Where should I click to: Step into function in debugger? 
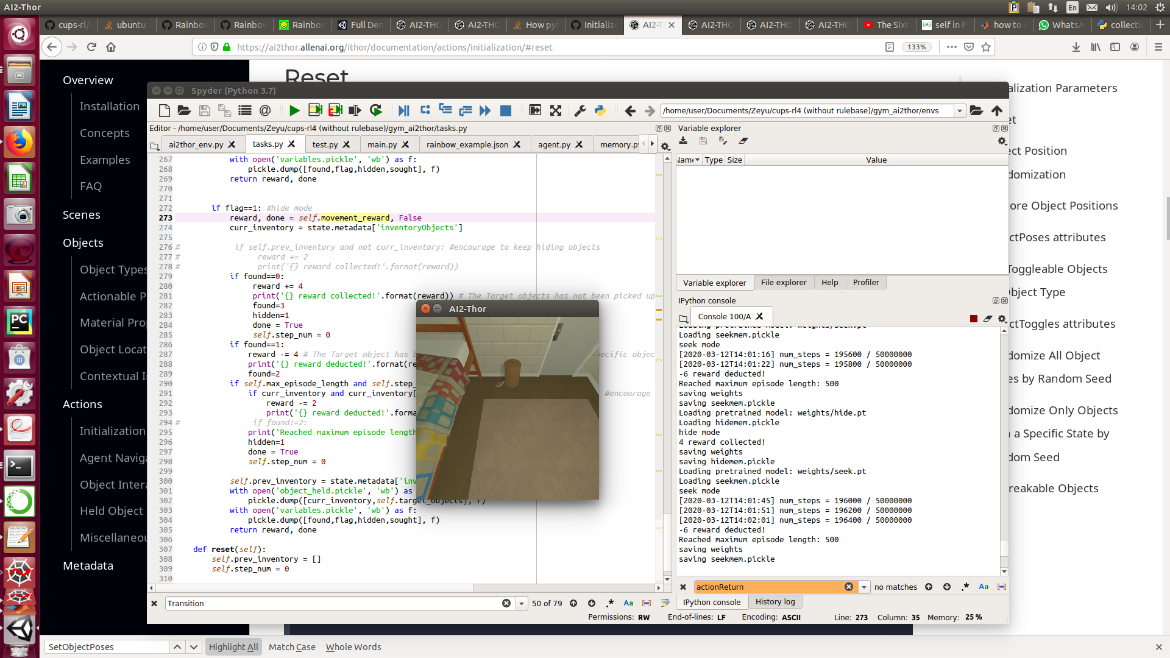pos(445,110)
